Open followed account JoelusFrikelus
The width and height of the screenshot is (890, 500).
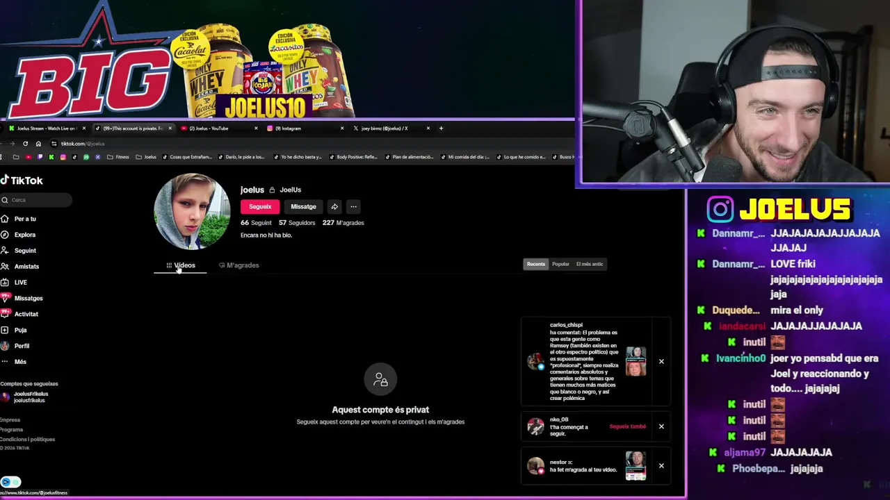click(25, 397)
